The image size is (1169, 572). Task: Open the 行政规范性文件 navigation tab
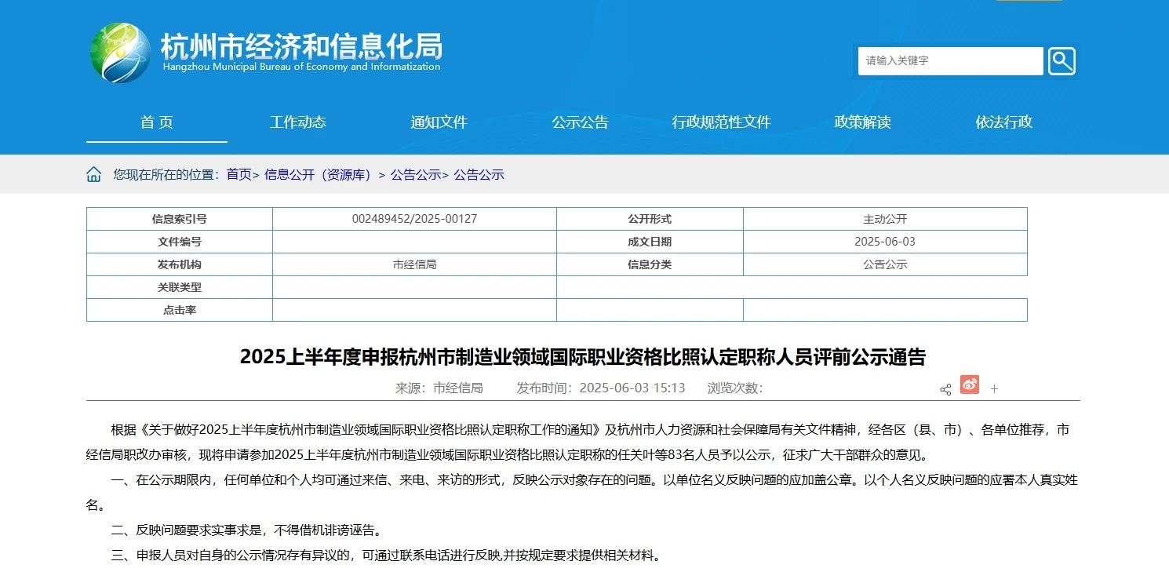pyautogui.click(x=721, y=122)
